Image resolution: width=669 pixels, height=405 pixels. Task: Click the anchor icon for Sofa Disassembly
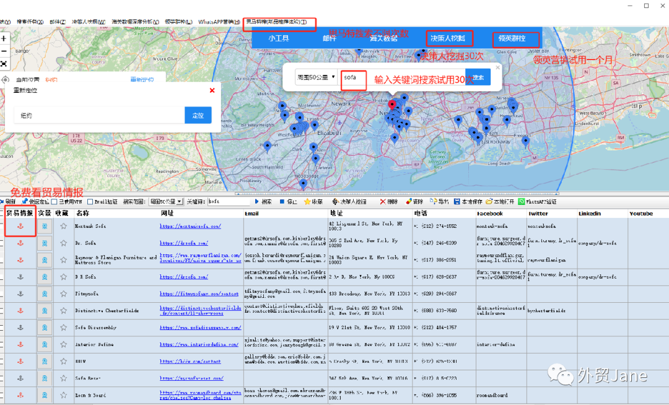point(20,328)
